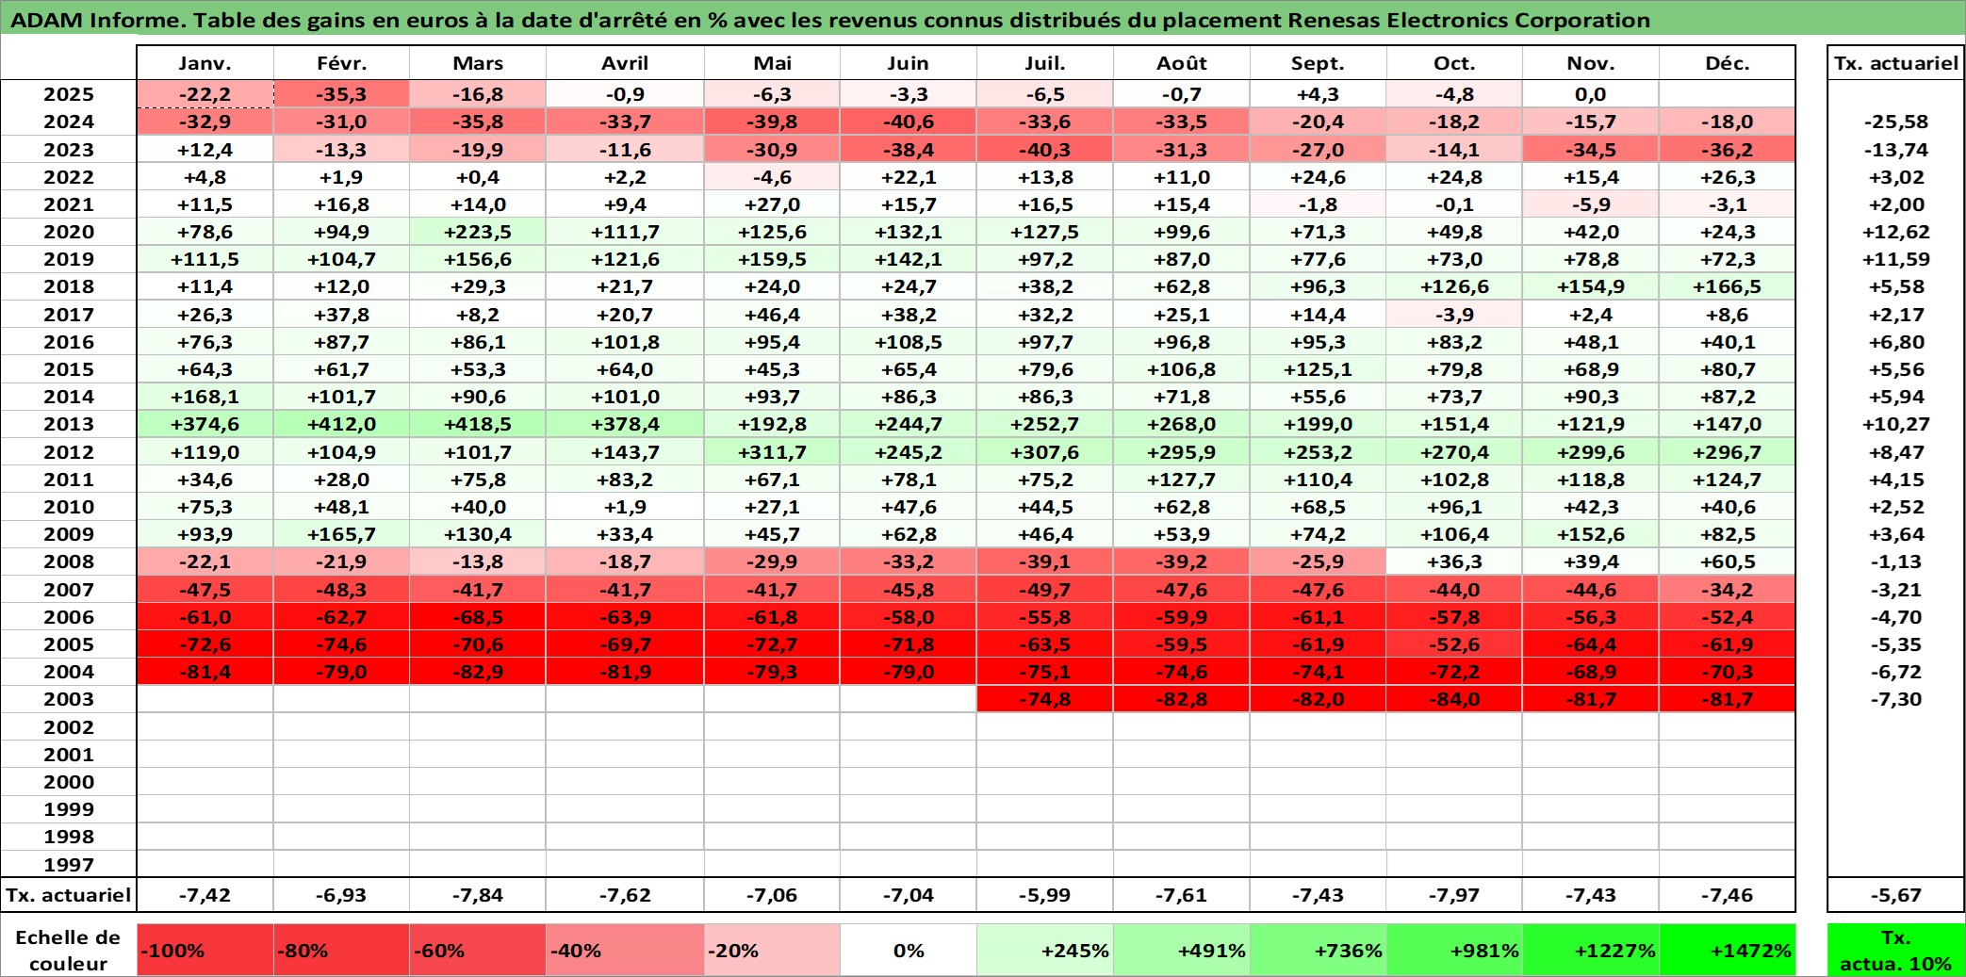Click annual rate +12,62 for 2020
Image resolution: width=1966 pixels, height=977 pixels.
[1895, 232]
